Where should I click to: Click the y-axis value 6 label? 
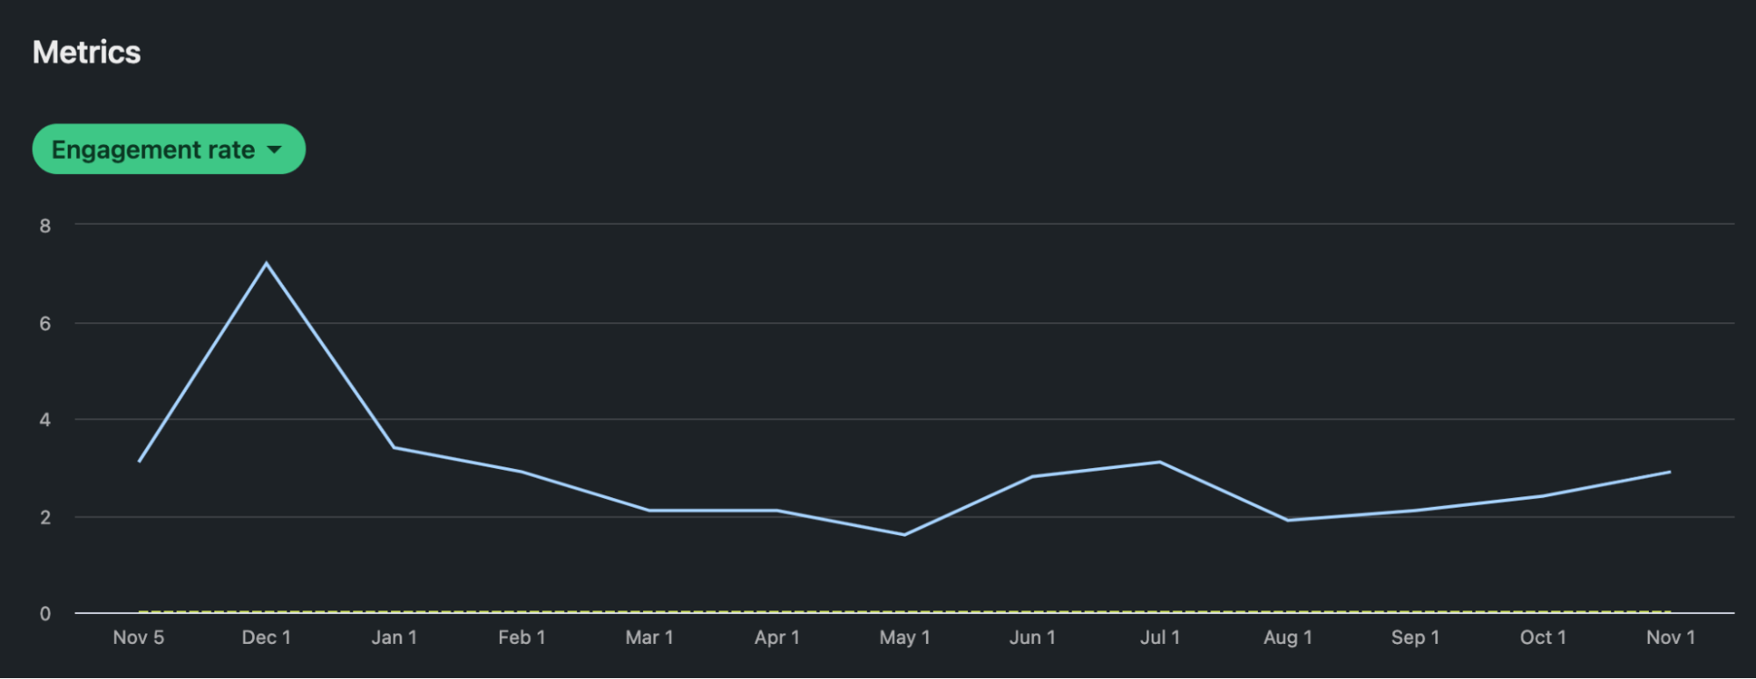[x=45, y=323]
